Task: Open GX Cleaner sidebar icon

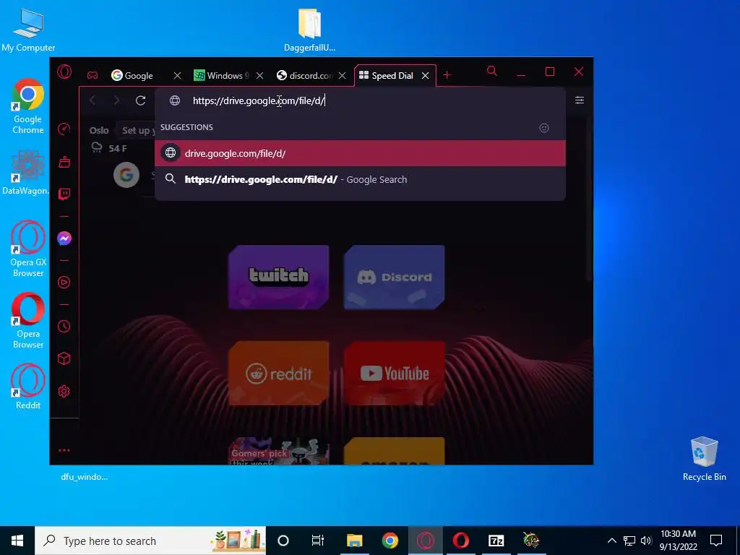Action: (x=64, y=162)
